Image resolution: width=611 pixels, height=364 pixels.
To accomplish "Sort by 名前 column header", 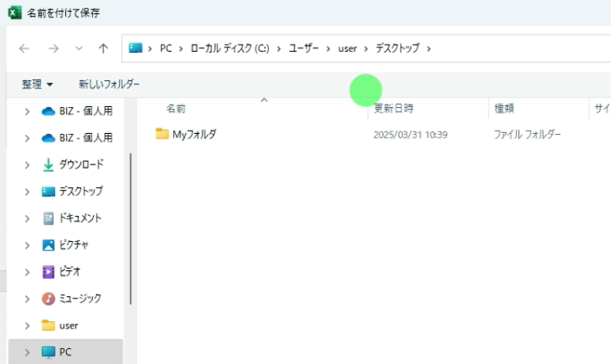I will (176, 109).
